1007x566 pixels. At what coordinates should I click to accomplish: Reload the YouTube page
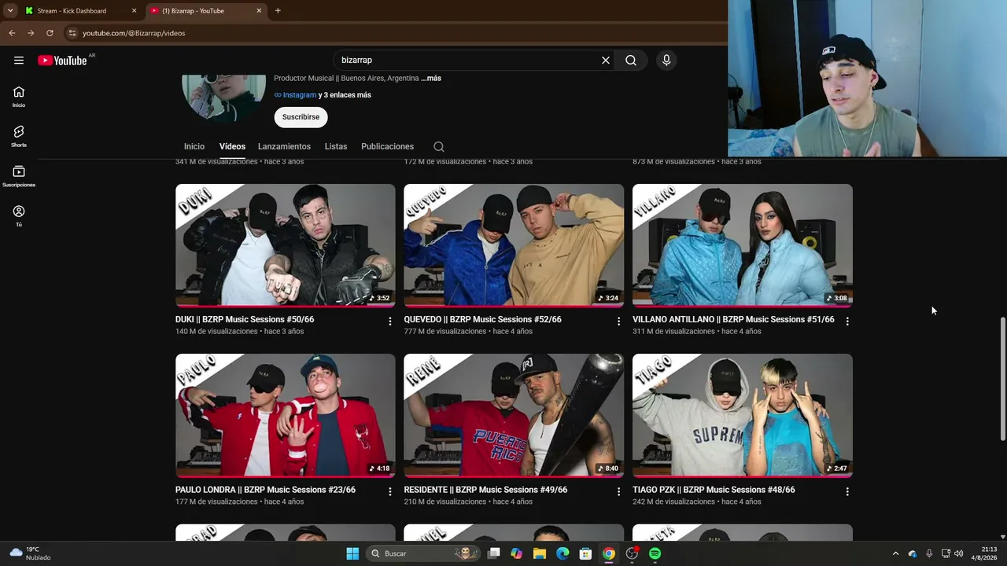[50, 33]
